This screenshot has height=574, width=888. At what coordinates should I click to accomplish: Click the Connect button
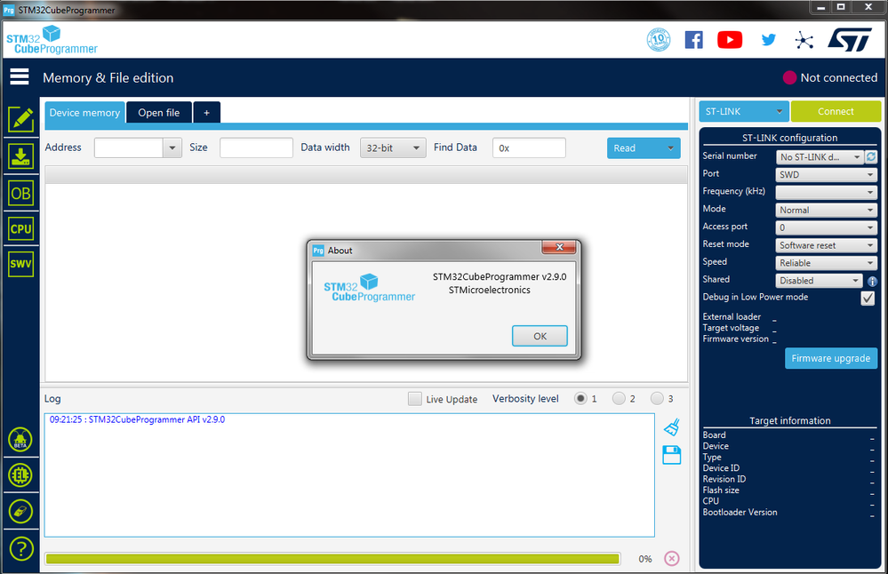(836, 112)
